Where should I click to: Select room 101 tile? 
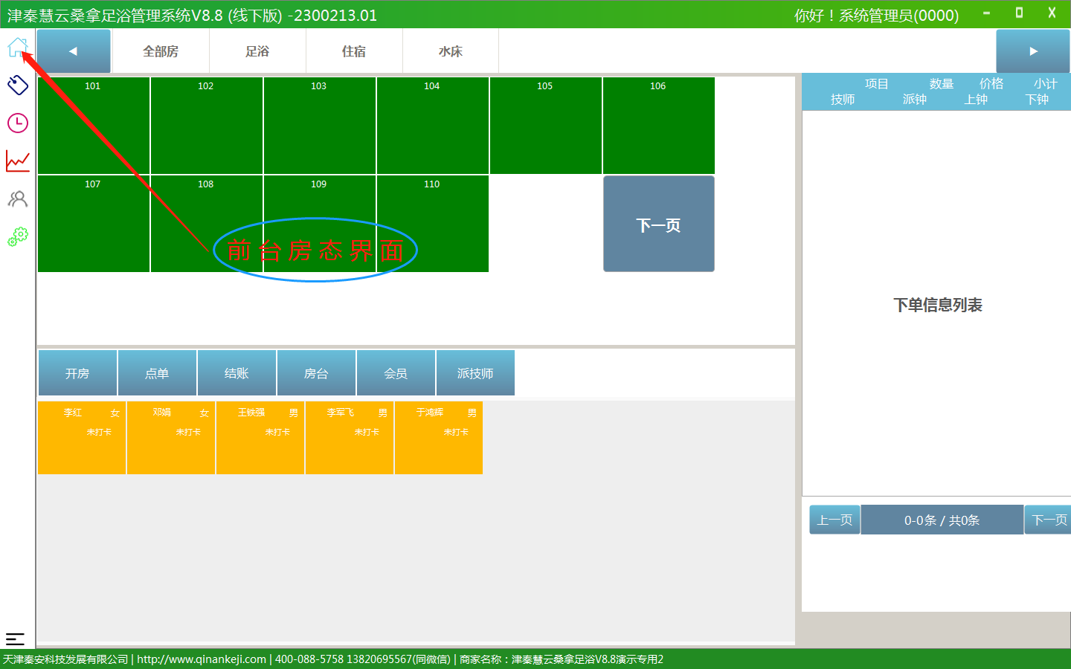point(93,126)
